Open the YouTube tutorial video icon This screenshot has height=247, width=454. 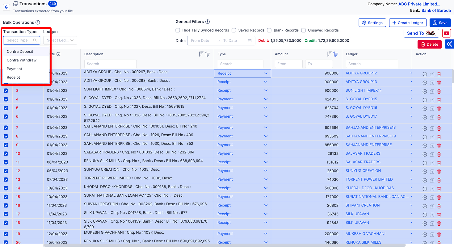click(x=446, y=33)
